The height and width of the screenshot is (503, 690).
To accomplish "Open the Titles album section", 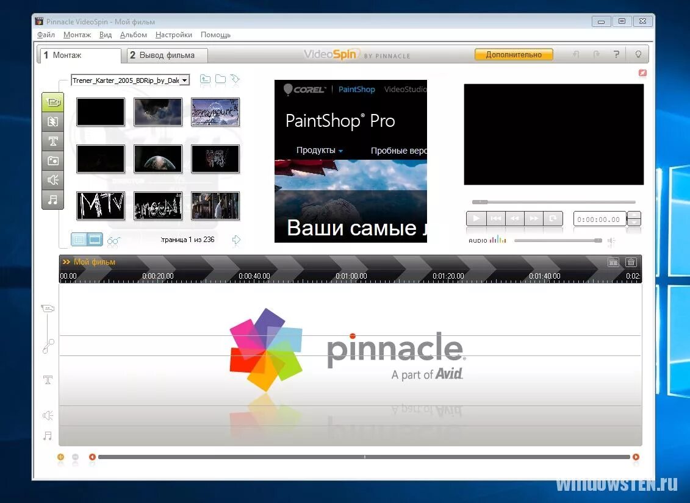I will [x=53, y=141].
